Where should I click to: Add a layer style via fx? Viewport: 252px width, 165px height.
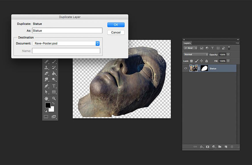pyautogui.click(x=202, y=147)
